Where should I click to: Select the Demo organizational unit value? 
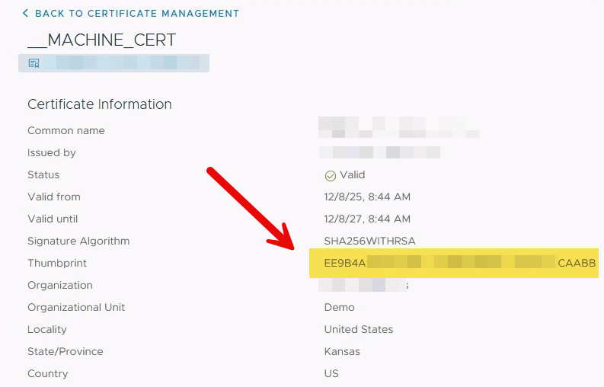tap(340, 308)
